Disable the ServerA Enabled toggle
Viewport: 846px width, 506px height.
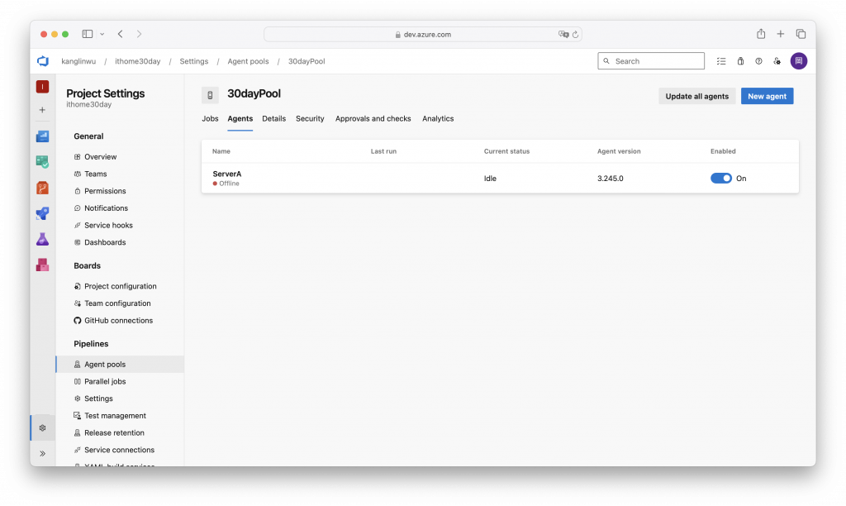click(x=720, y=179)
